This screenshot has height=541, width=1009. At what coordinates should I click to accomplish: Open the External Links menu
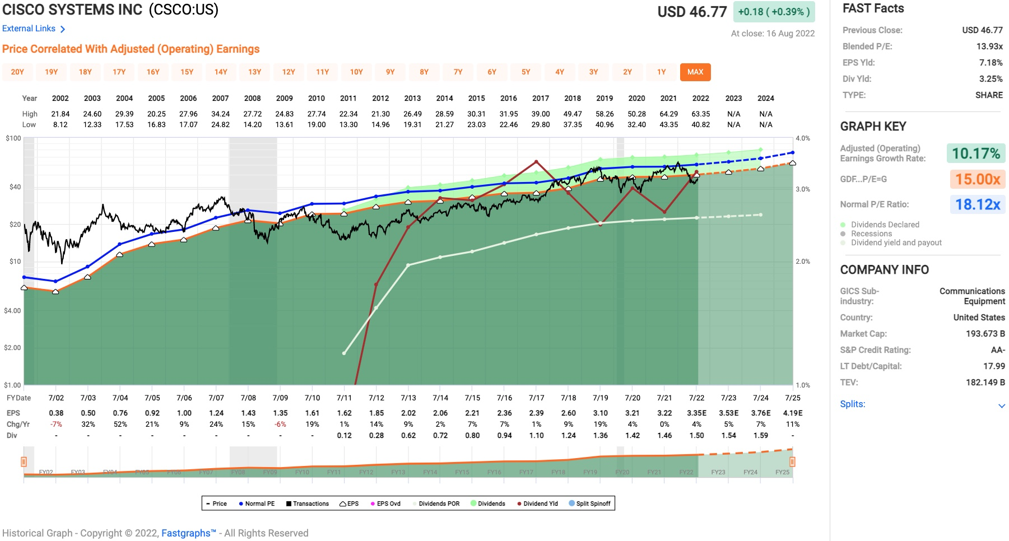(29, 29)
